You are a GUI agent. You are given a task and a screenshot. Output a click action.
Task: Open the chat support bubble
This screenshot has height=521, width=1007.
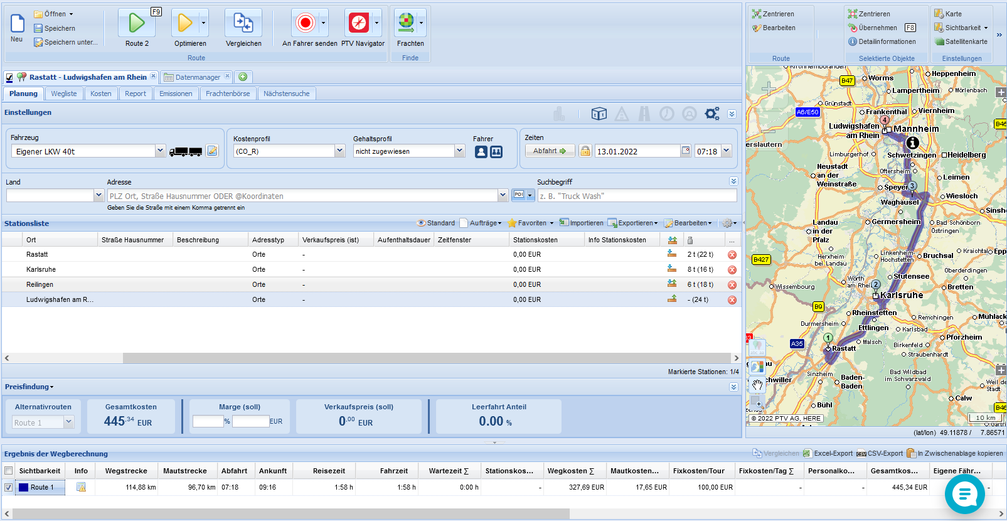pos(964,494)
